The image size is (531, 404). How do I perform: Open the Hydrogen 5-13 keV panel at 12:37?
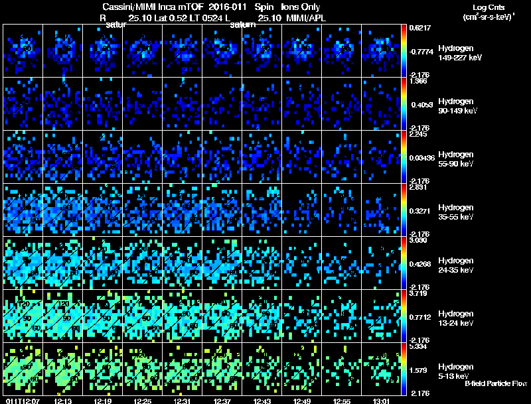click(x=223, y=370)
